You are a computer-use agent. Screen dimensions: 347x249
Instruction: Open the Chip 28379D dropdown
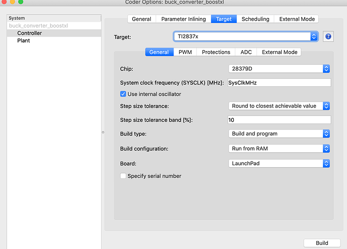pyautogui.click(x=279, y=69)
